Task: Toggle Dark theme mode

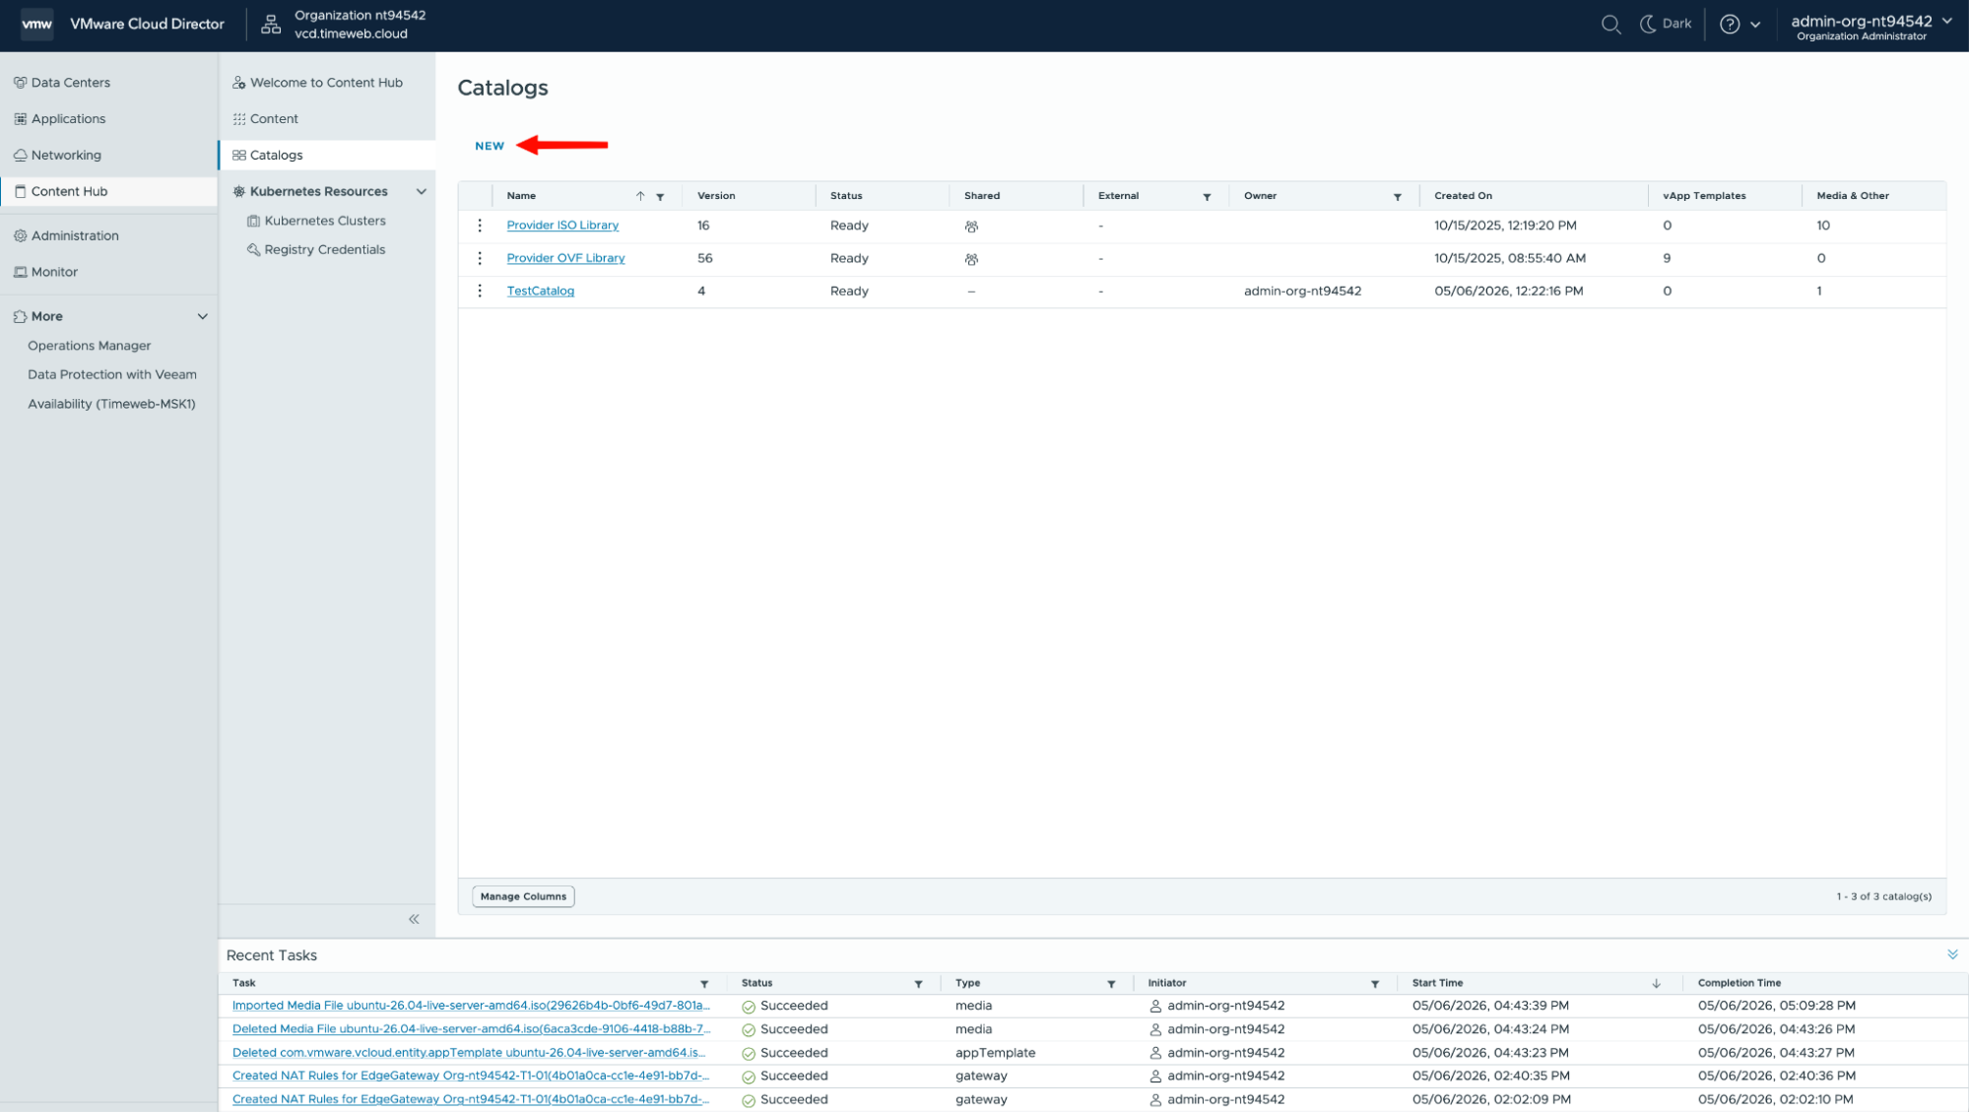Action: (x=1665, y=24)
